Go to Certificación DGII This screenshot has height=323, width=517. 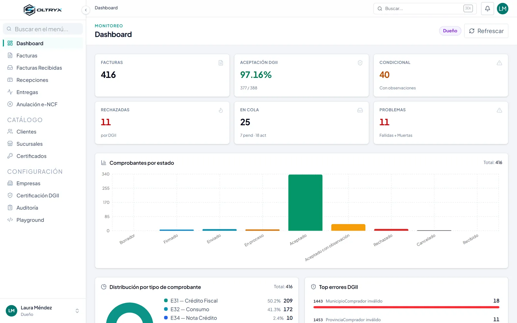43,196
